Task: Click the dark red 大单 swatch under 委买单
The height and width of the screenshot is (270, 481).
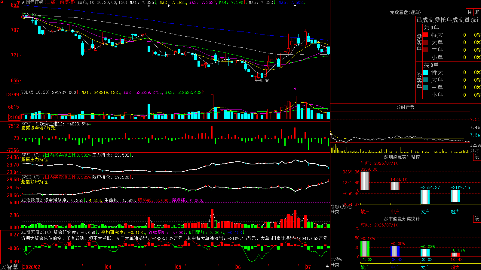Action: (x=426, y=42)
